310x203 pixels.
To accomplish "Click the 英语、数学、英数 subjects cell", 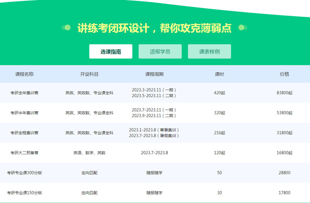I will point(89,153).
